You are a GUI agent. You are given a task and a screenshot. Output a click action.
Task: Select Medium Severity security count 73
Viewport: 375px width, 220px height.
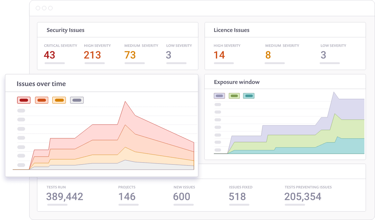[x=130, y=55]
